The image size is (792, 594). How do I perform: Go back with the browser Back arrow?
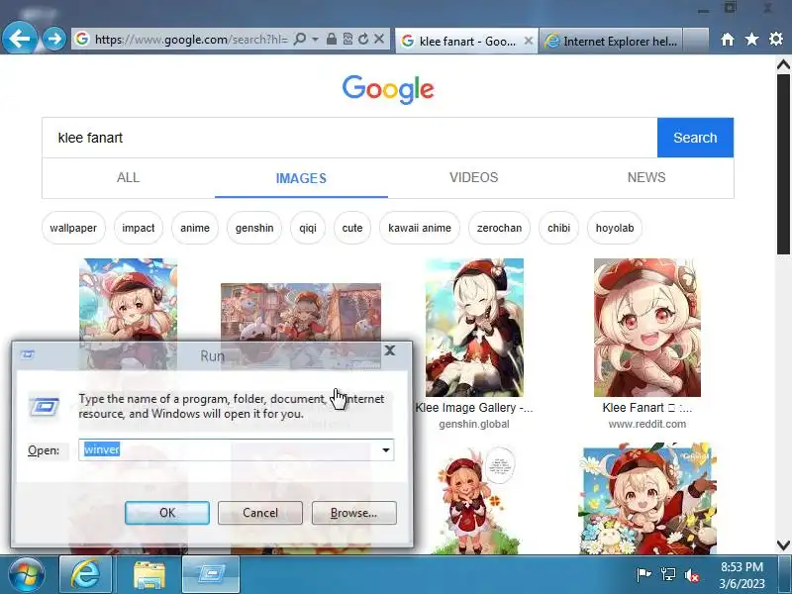pos(19,39)
